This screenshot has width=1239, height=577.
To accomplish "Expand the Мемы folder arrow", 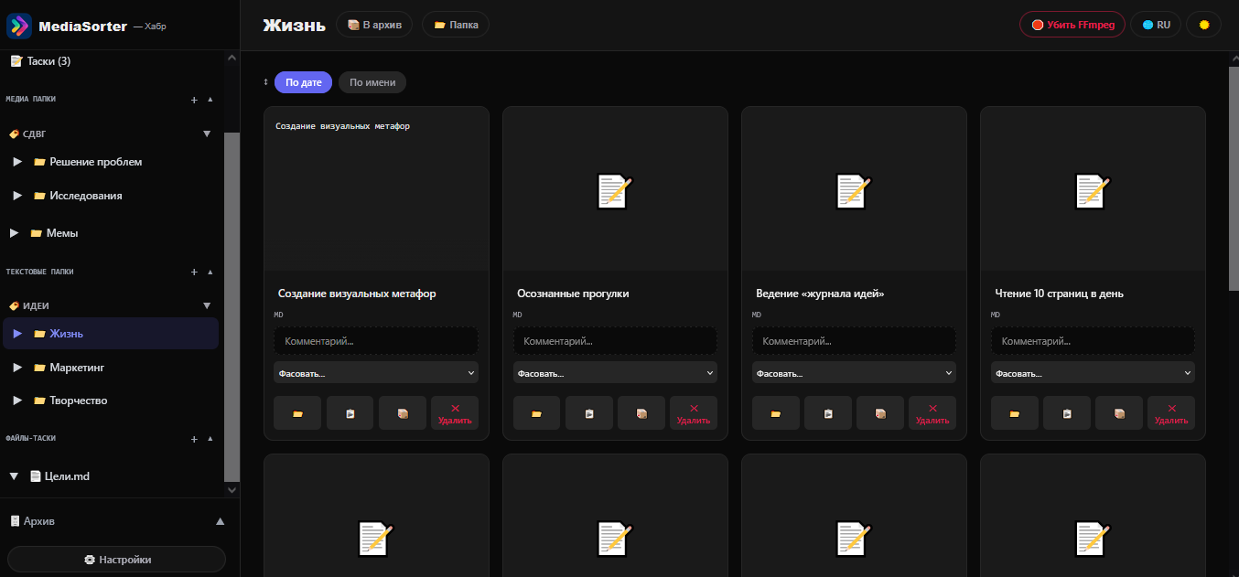I will point(14,233).
